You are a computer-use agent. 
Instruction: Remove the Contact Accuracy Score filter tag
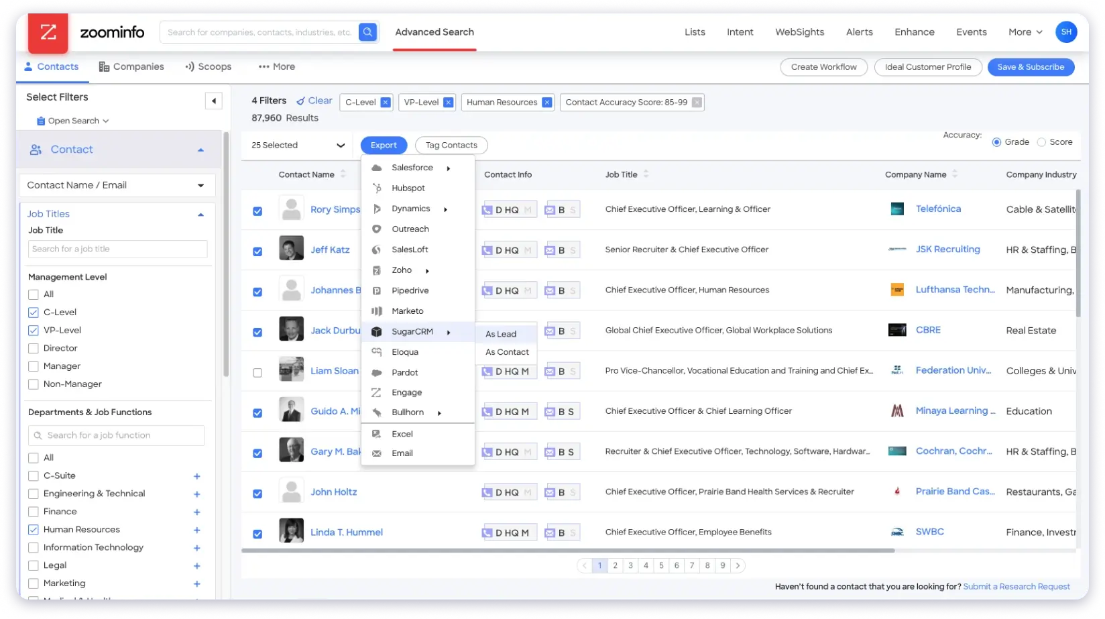(x=697, y=102)
